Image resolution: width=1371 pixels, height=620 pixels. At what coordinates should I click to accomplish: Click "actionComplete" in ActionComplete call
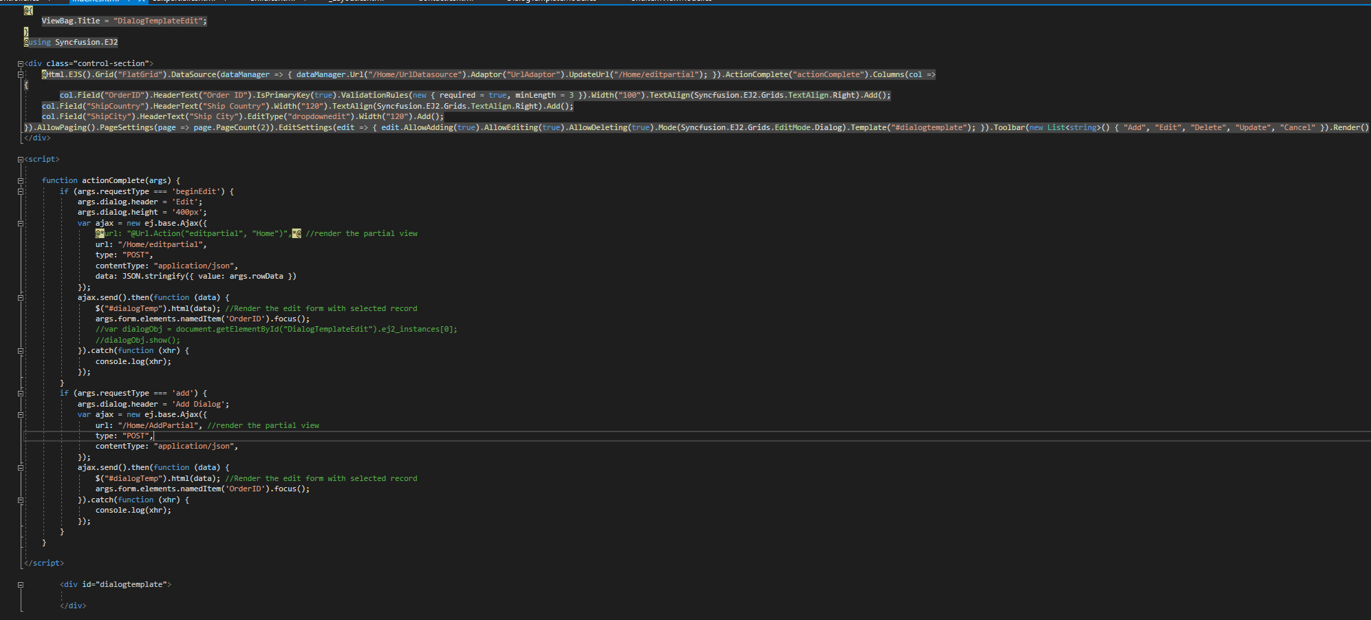828,74
